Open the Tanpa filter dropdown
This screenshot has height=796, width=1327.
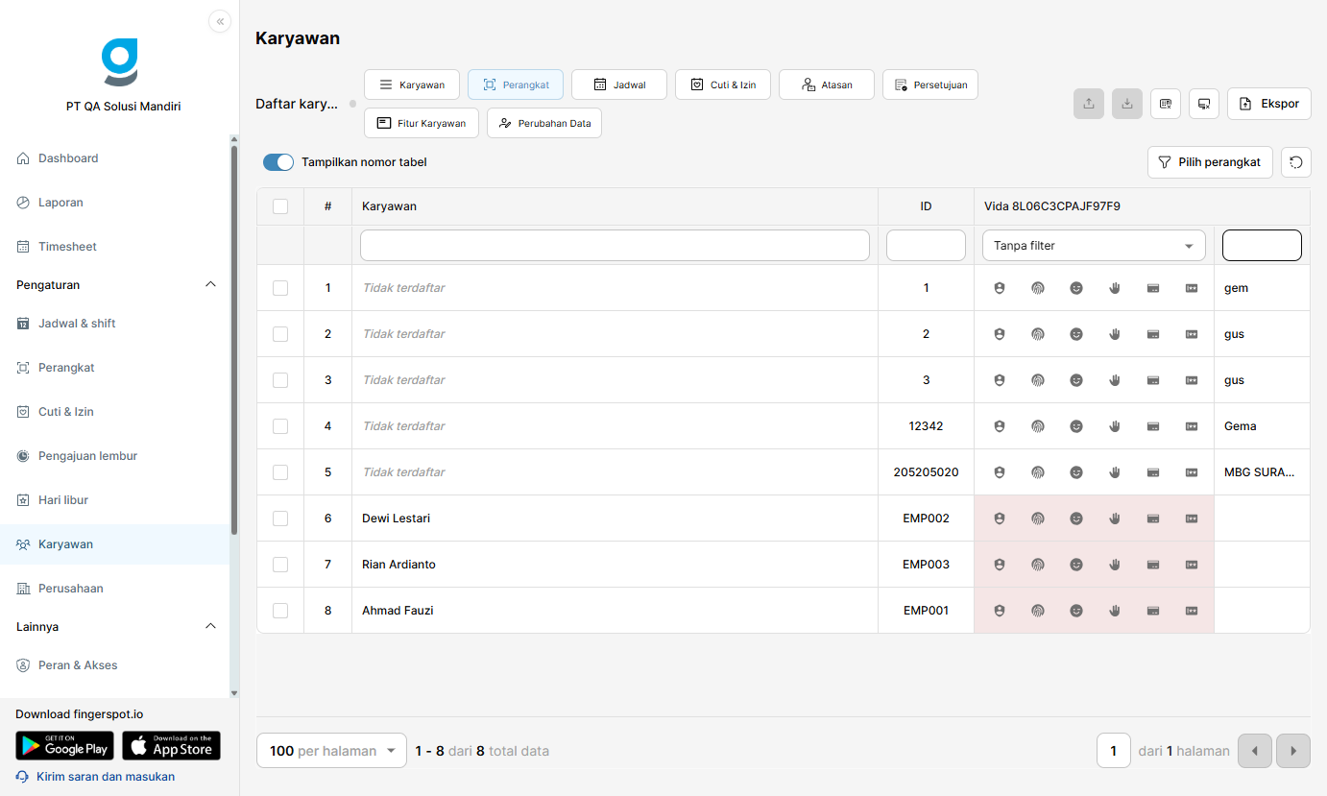tap(1094, 246)
